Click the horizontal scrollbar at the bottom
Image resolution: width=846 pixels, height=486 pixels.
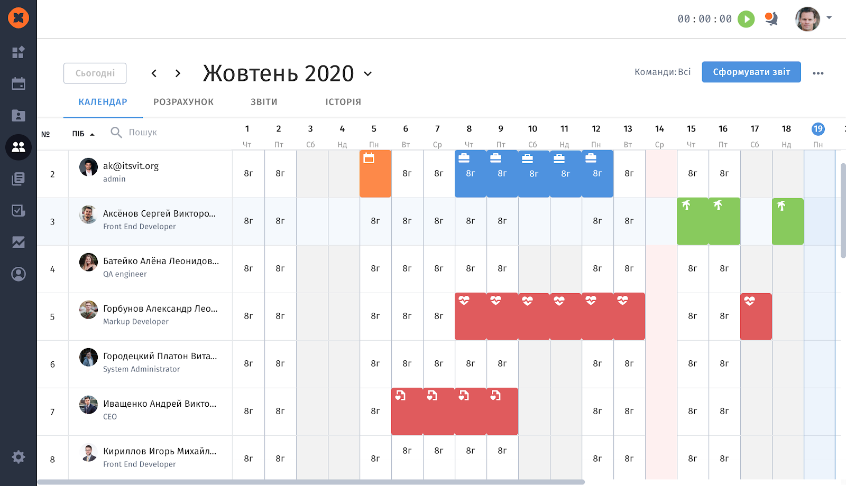311,482
